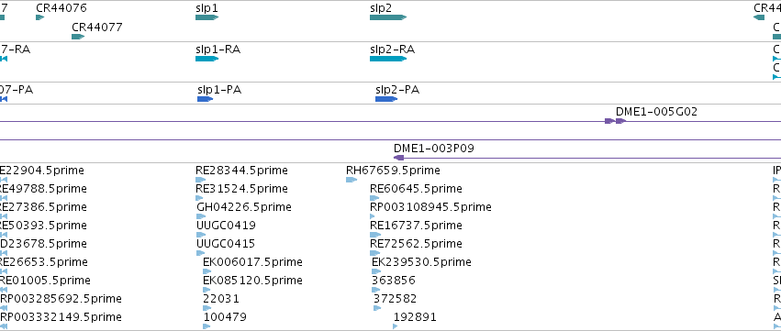781x331 pixels.
Task: Click the RE22904.5prime label
Action: click(x=42, y=171)
